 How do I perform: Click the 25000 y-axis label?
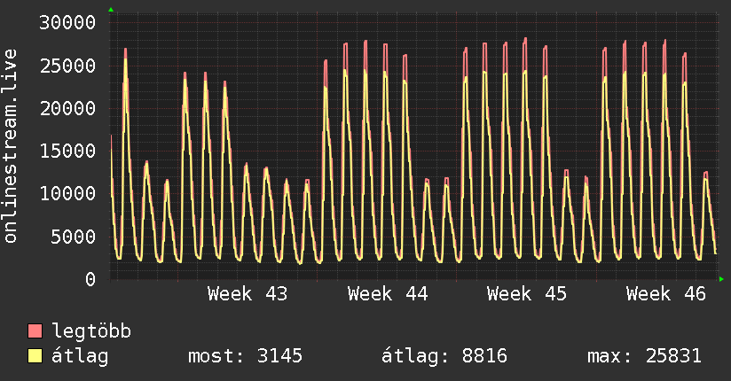click(x=67, y=66)
